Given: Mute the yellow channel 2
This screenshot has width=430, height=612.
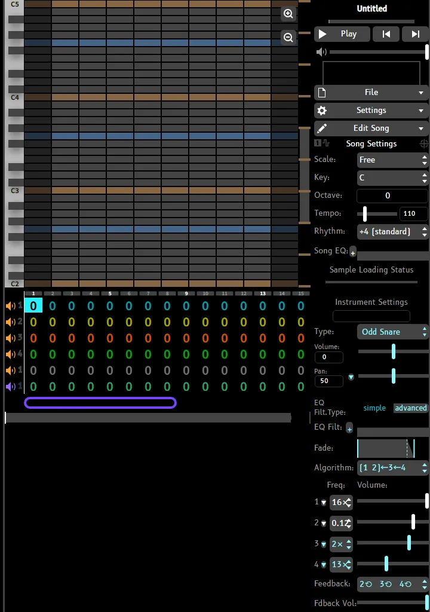Looking at the screenshot, I should tap(11, 322).
